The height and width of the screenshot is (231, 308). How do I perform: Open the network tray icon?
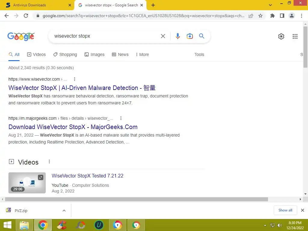tap(272, 225)
